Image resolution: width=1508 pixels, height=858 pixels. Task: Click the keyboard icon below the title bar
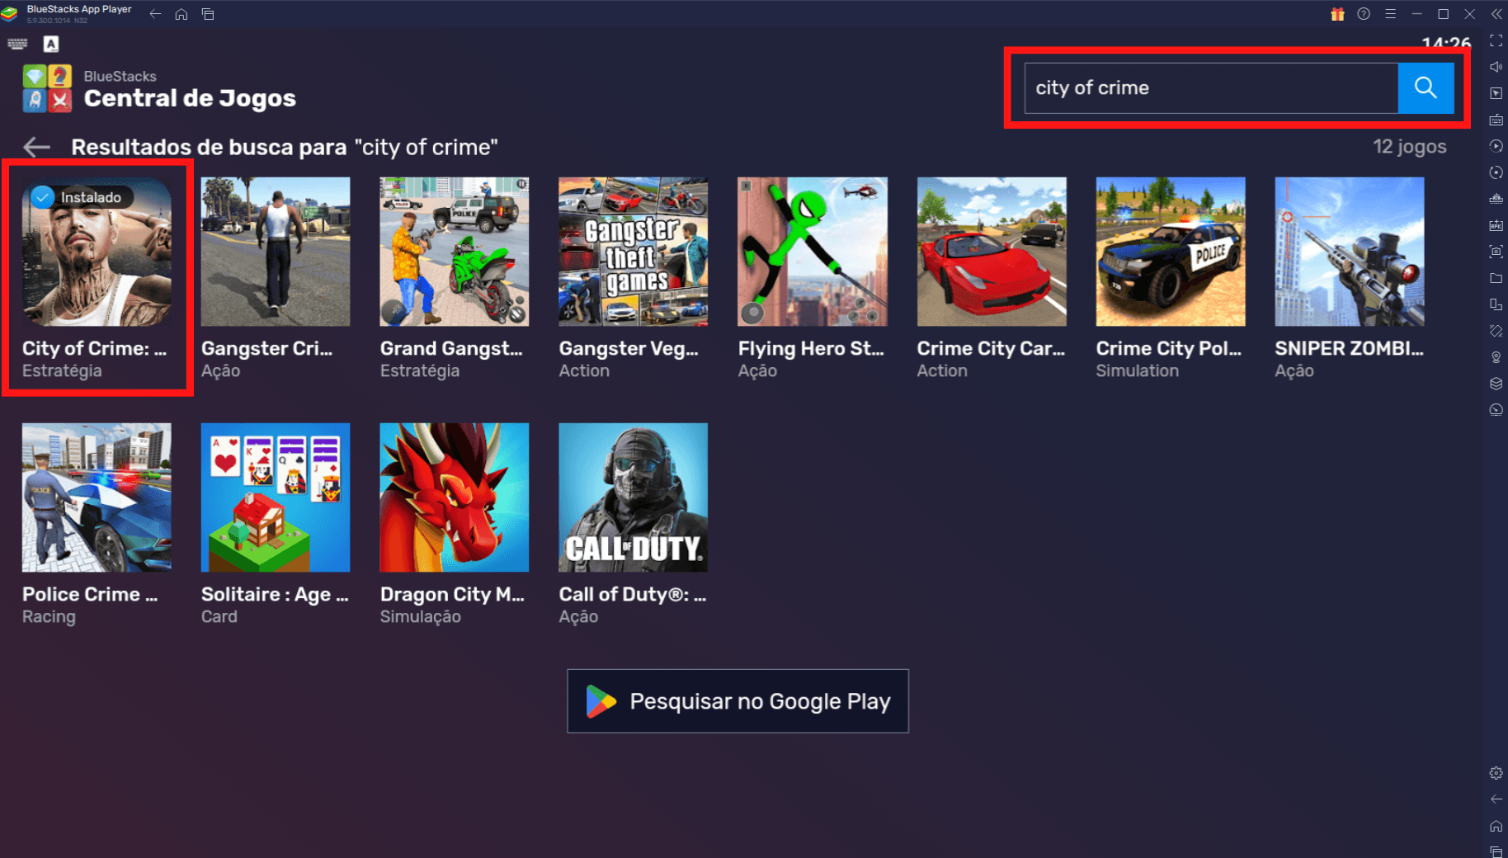pos(17,44)
